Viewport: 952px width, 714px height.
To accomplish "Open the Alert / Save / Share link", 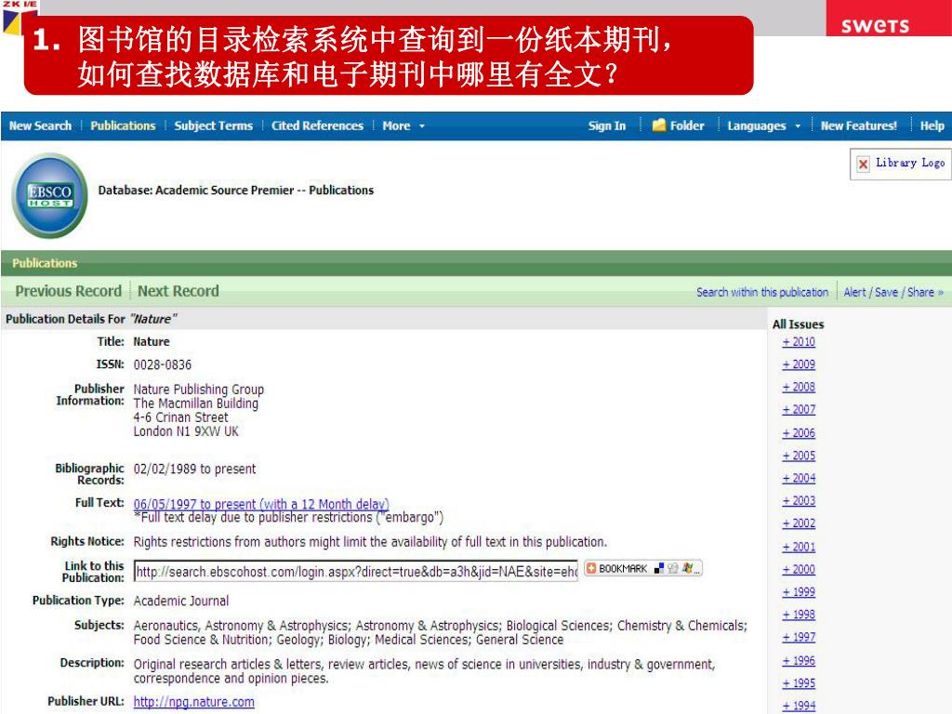I will click(x=893, y=292).
